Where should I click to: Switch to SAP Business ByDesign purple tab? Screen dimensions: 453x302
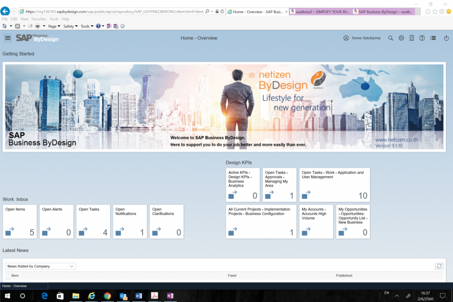point(384,12)
